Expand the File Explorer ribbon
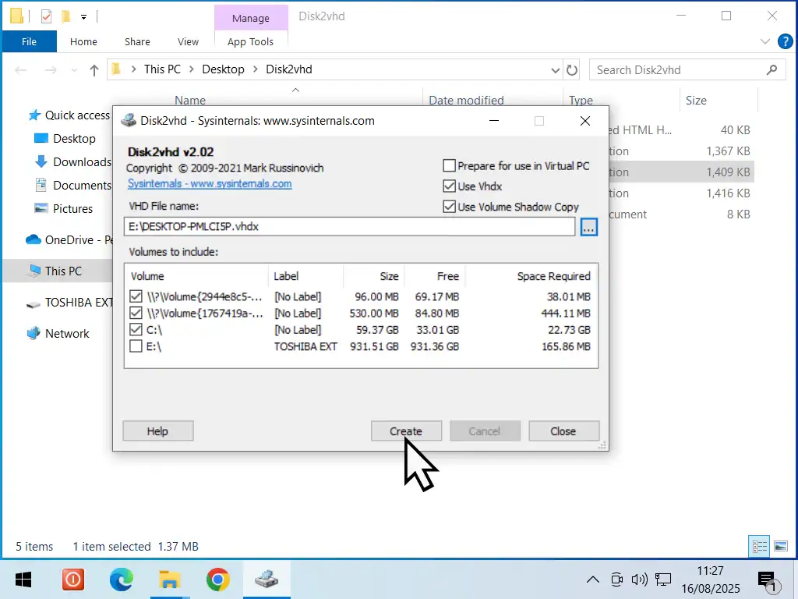Viewport: 798px width, 599px height. point(764,41)
